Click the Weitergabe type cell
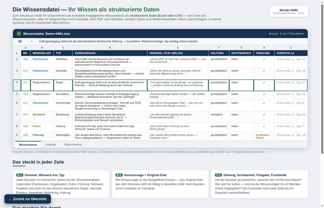This screenshot has width=324, height=208. click(x=63, y=137)
